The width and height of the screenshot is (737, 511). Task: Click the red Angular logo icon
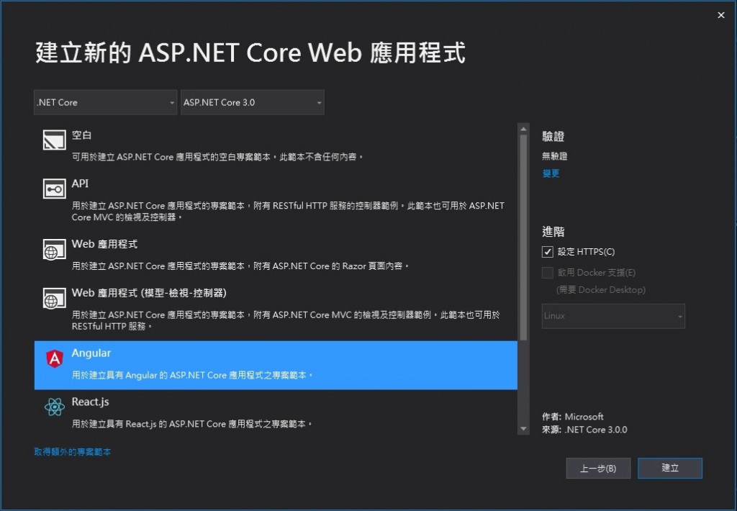(55, 358)
